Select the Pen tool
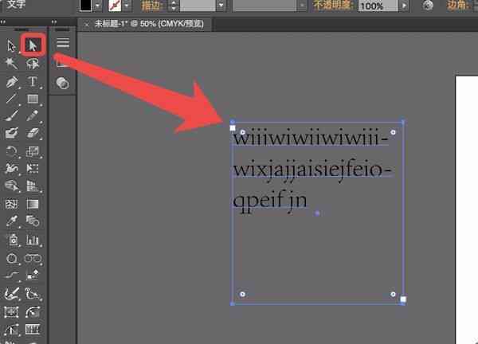The width and height of the screenshot is (478, 344). point(12,82)
